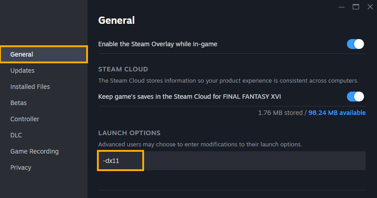Maximize the properties window
This screenshot has width=377, height=198.
(356, 7)
